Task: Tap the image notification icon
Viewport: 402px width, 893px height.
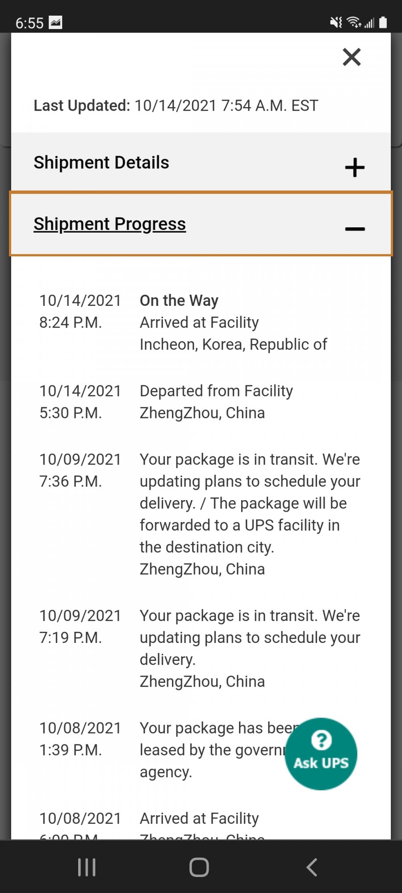Action: 56,22
